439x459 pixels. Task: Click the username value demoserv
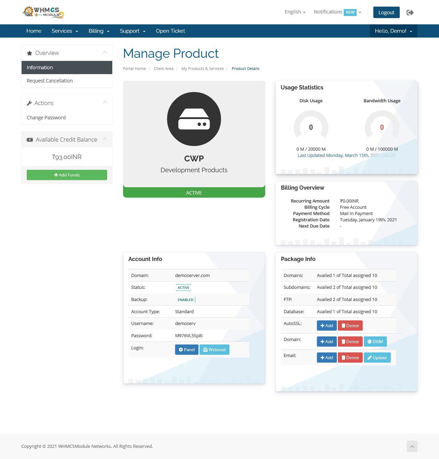(x=185, y=324)
